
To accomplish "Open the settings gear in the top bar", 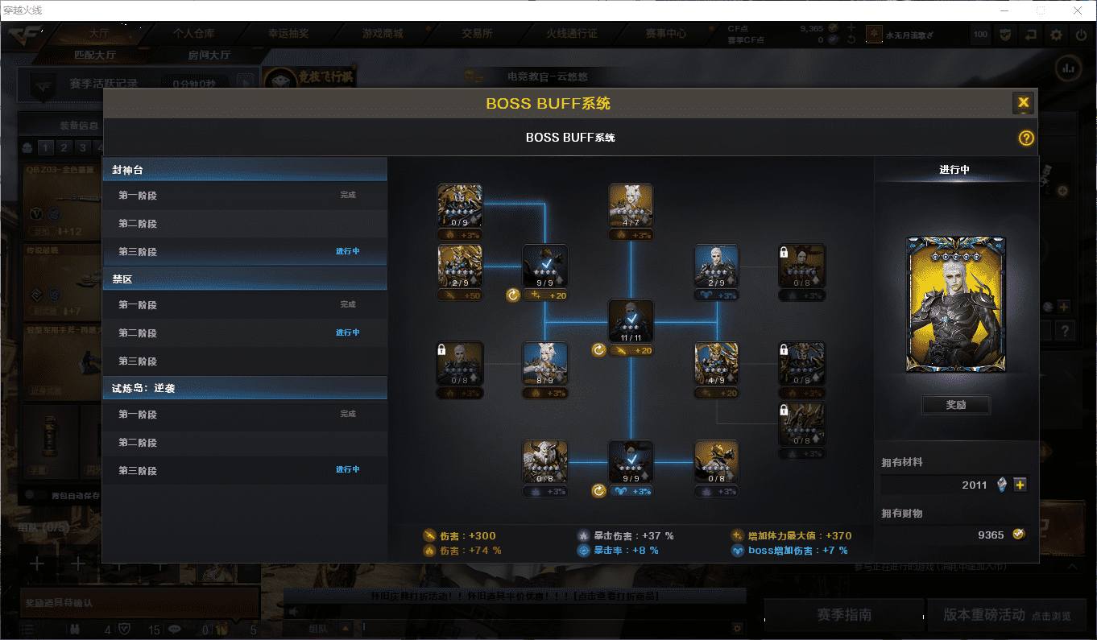I will tap(1057, 35).
